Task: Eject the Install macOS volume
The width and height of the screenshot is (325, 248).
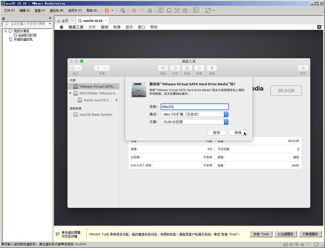Action: point(117,100)
